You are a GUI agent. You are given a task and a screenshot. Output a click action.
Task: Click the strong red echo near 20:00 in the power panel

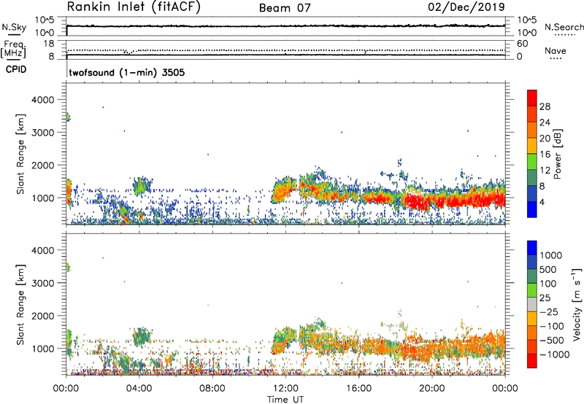417,202
